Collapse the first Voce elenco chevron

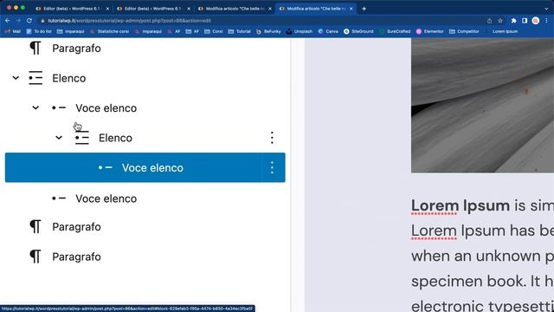click(35, 107)
